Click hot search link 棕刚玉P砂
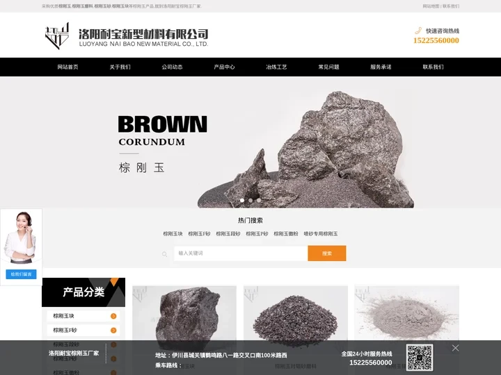Viewport: 501px width, 375px height. 257,234
